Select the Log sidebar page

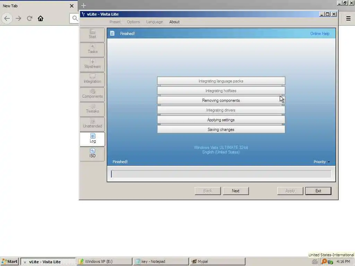(92, 139)
